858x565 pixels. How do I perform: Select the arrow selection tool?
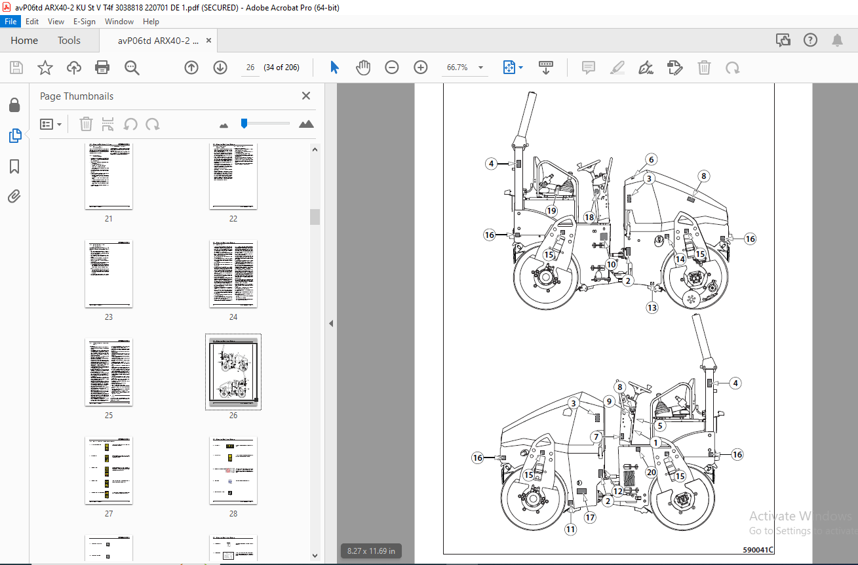(335, 68)
